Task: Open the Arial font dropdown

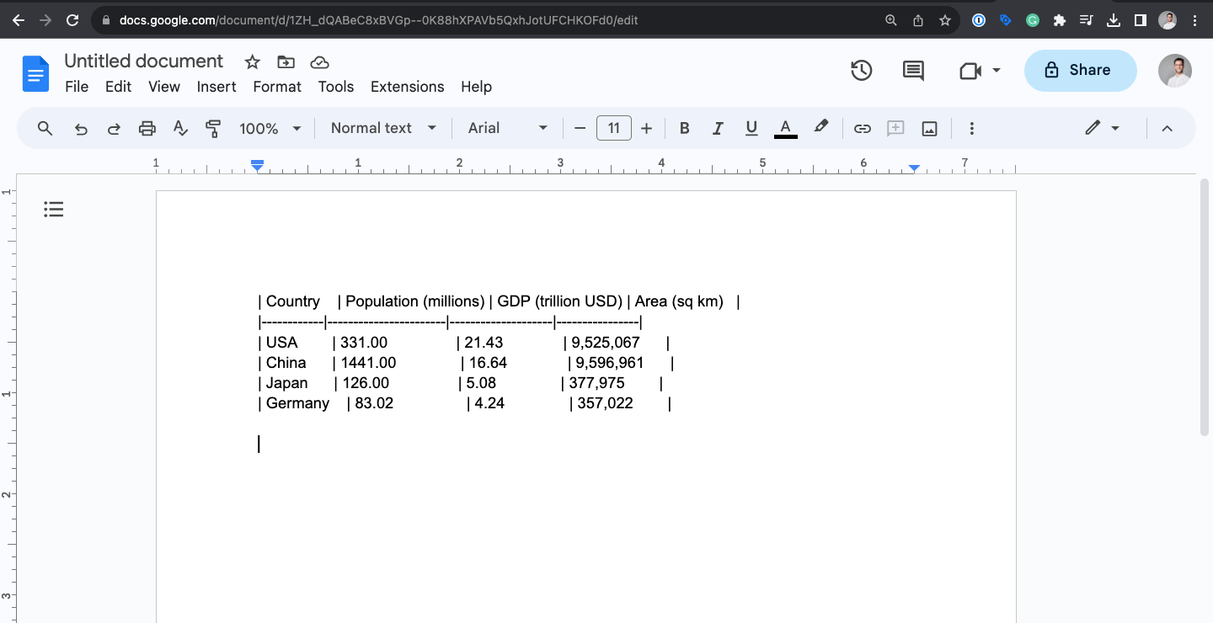Action: [508, 128]
